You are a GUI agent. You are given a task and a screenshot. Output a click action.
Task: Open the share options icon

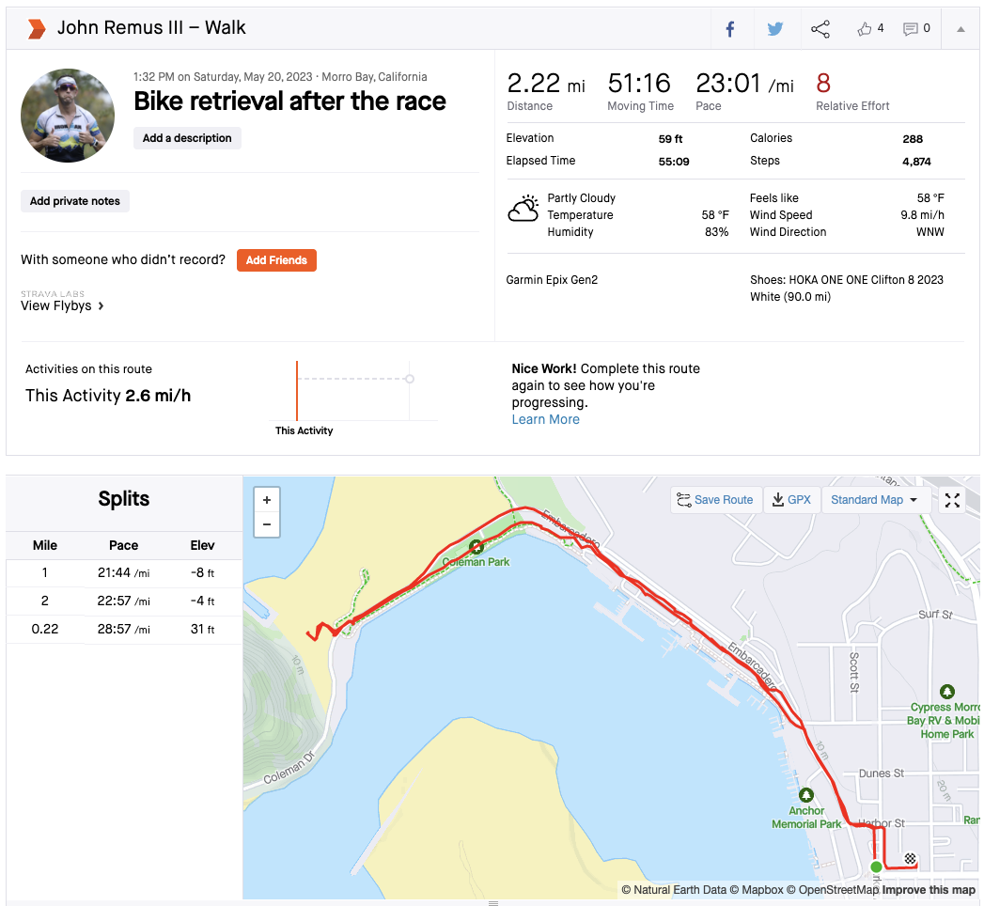820,29
